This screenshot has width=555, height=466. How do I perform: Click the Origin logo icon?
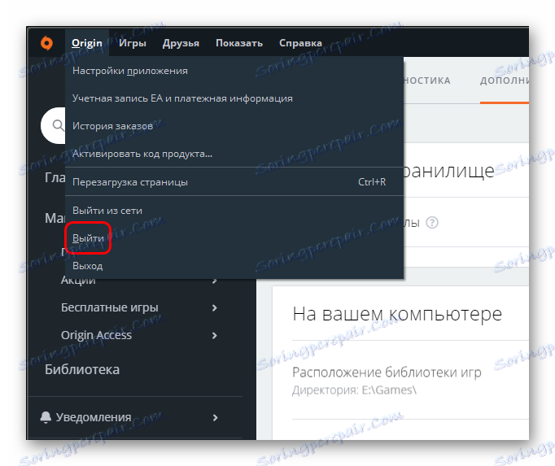pyautogui.click(x=46, y=43)
